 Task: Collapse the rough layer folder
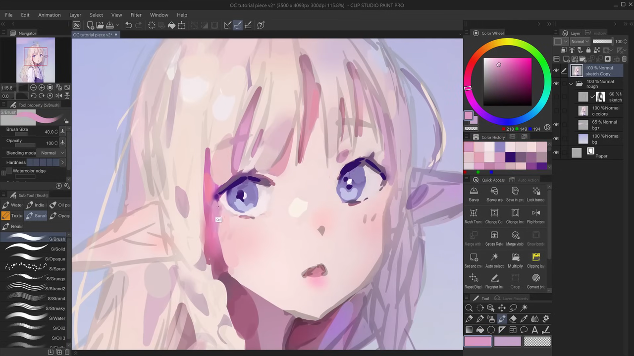click(571, 84)
